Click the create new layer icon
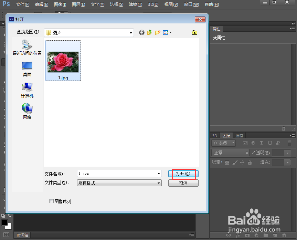This screenshot has height=240, width=297. 275,236
